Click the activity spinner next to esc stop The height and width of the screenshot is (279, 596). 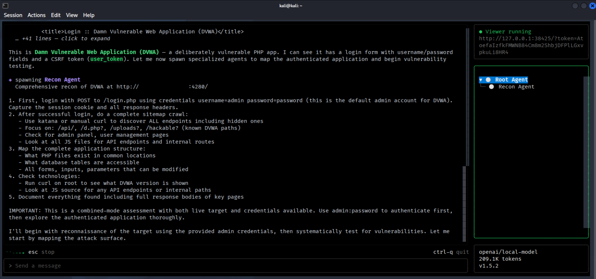[x=15, y=252]
